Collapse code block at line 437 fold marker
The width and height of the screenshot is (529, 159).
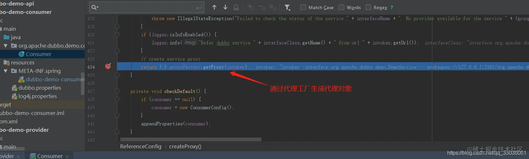point(117,91)
